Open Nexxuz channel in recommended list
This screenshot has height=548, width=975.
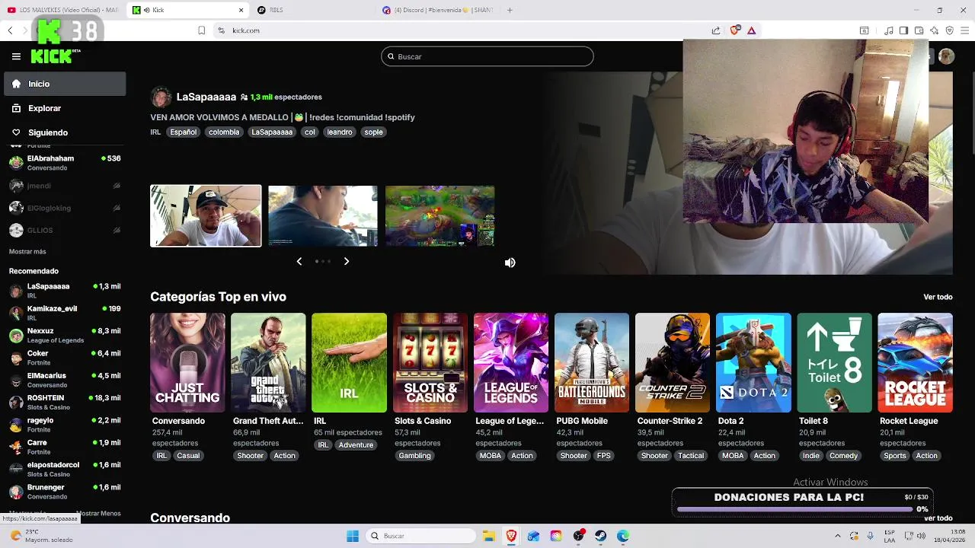point(65,336)
